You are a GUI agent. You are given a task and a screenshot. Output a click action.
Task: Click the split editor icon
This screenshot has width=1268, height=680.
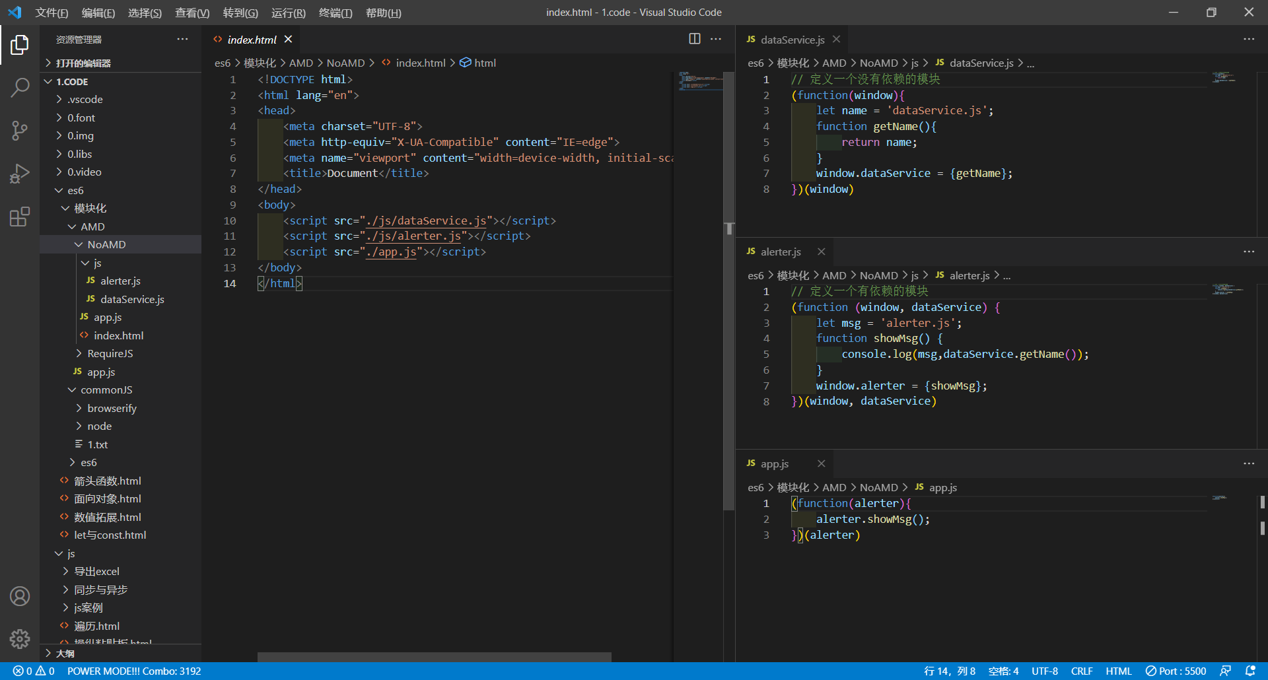pos(695,39)
